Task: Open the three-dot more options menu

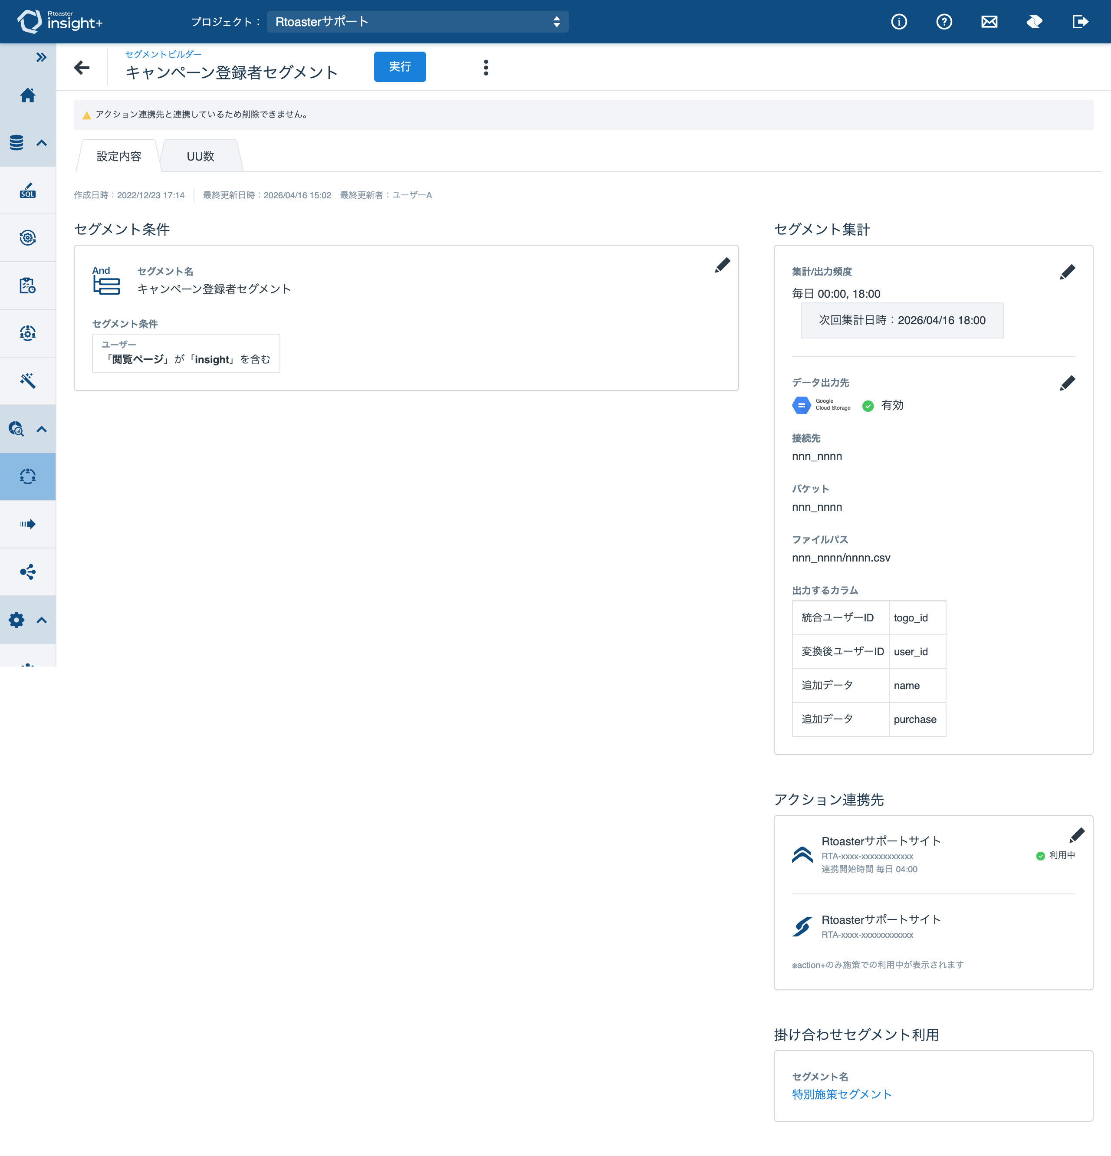Action: coord(486,67)
